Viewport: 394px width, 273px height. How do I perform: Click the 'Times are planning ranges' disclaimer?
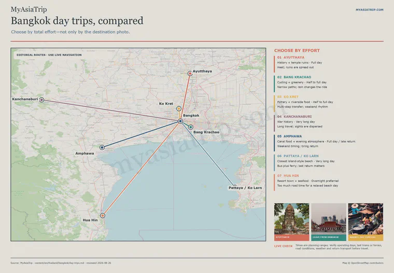pos(339,247)
